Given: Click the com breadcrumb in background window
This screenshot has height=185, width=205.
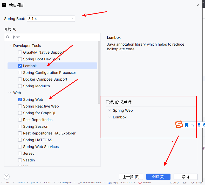Looking at the screenshot, I should [48, 182].
